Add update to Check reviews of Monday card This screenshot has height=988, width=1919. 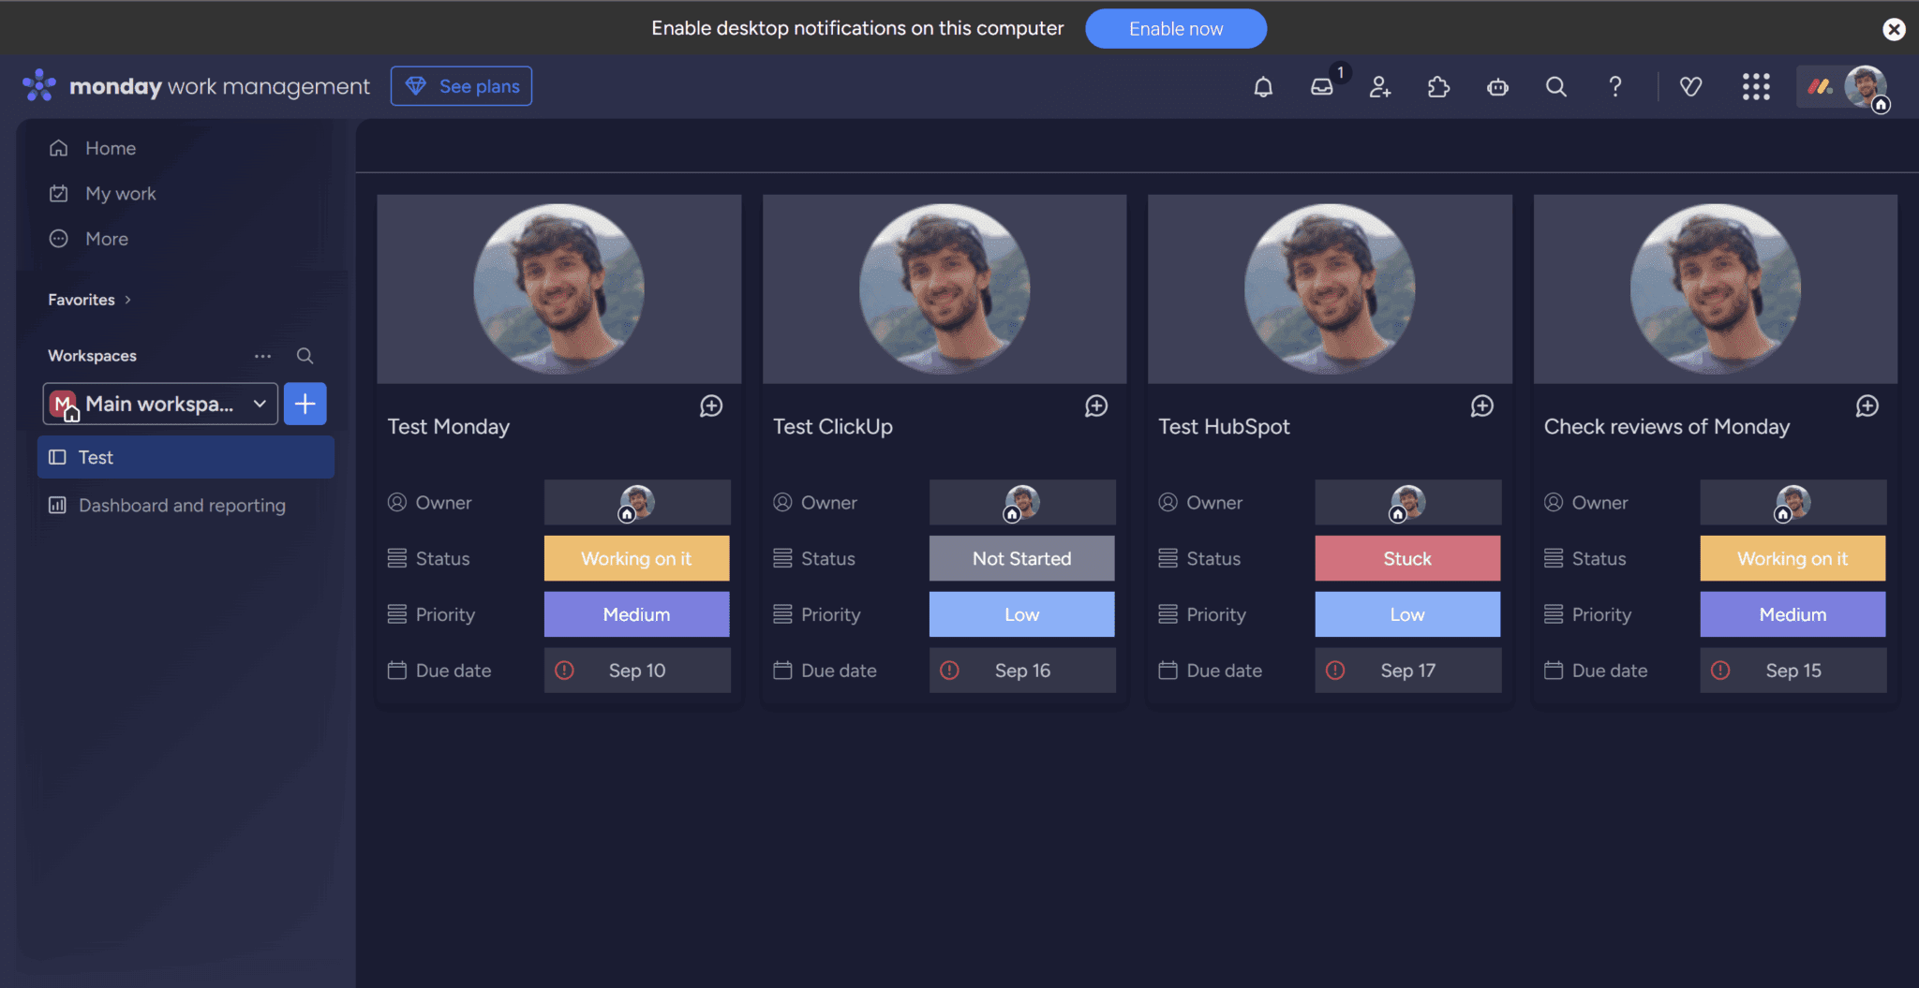coord(1867,406)
